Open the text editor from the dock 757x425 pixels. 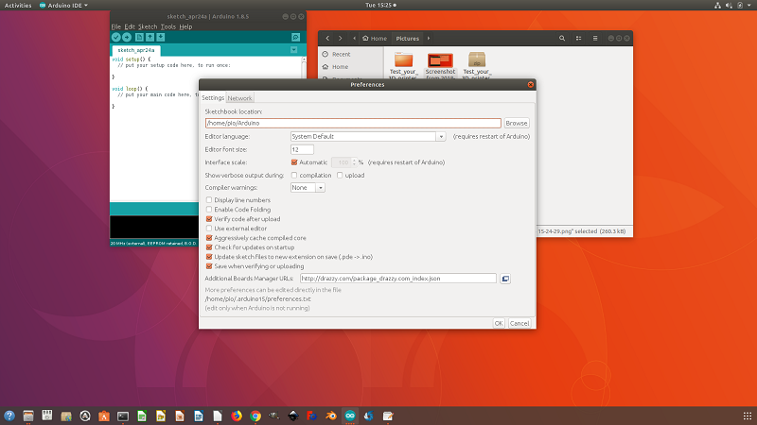click(x=388, y=416)
